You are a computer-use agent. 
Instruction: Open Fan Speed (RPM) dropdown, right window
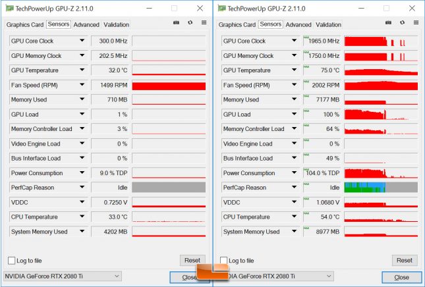(x=294, y=85)
